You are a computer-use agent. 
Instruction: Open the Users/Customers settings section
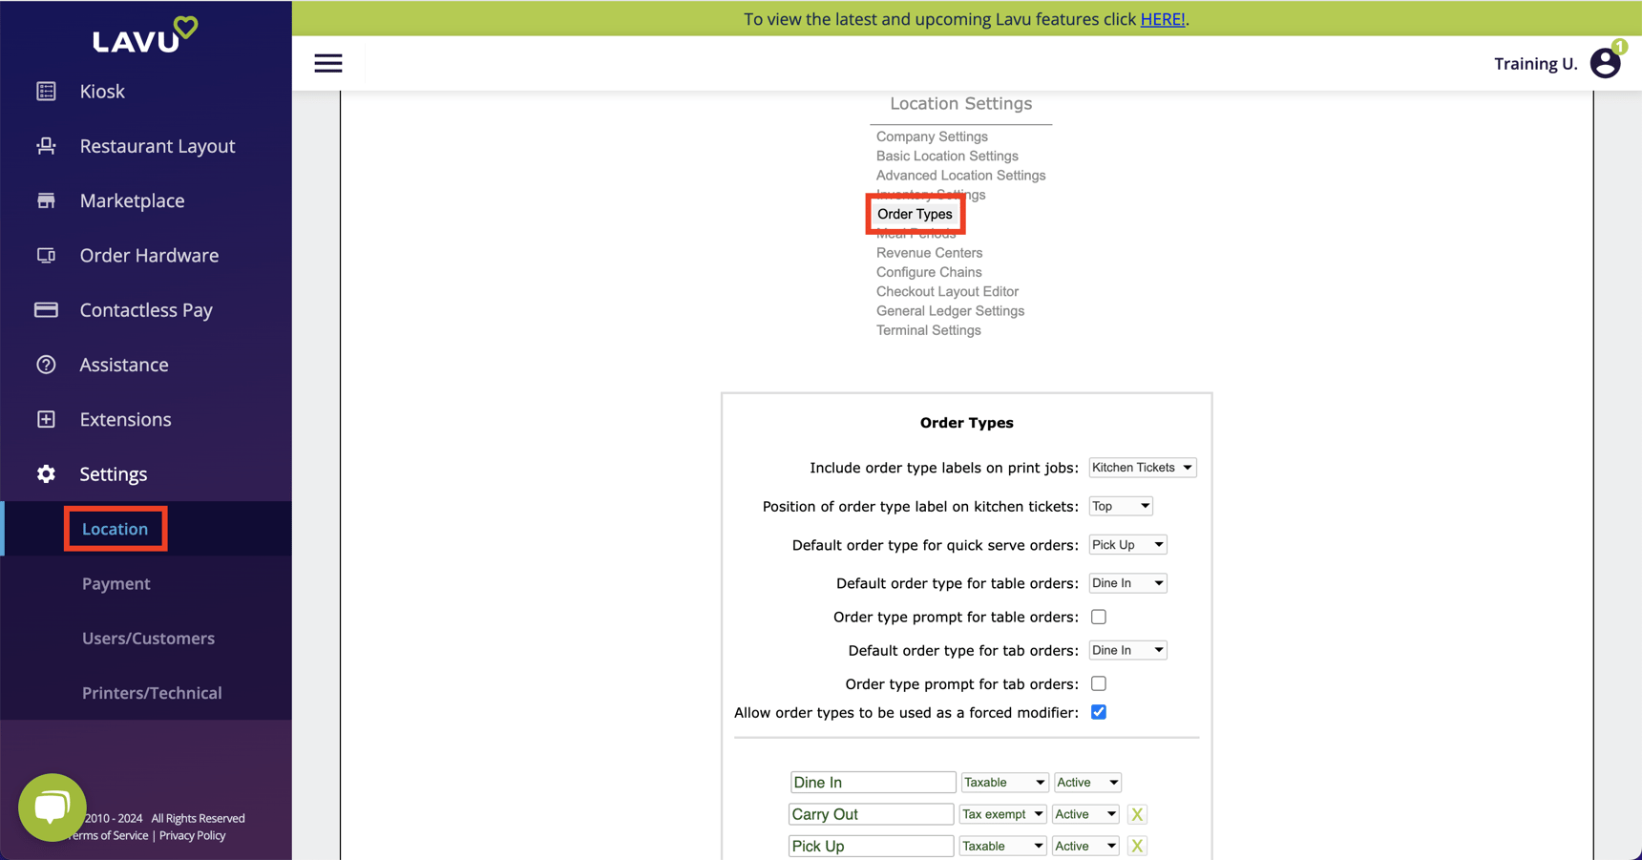(148, 638)
